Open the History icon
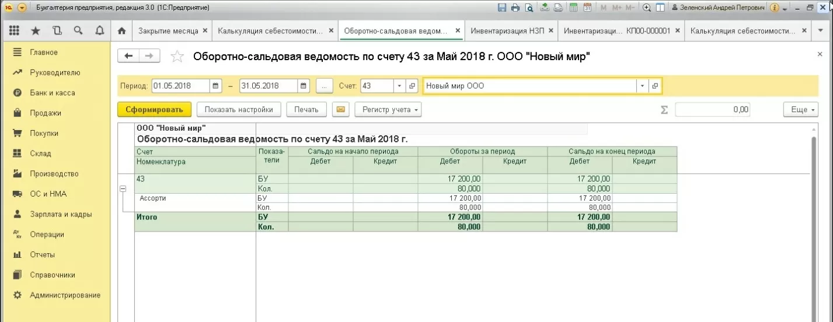The height and width of the screenshot is (322, 833). [x=57, y=30]
